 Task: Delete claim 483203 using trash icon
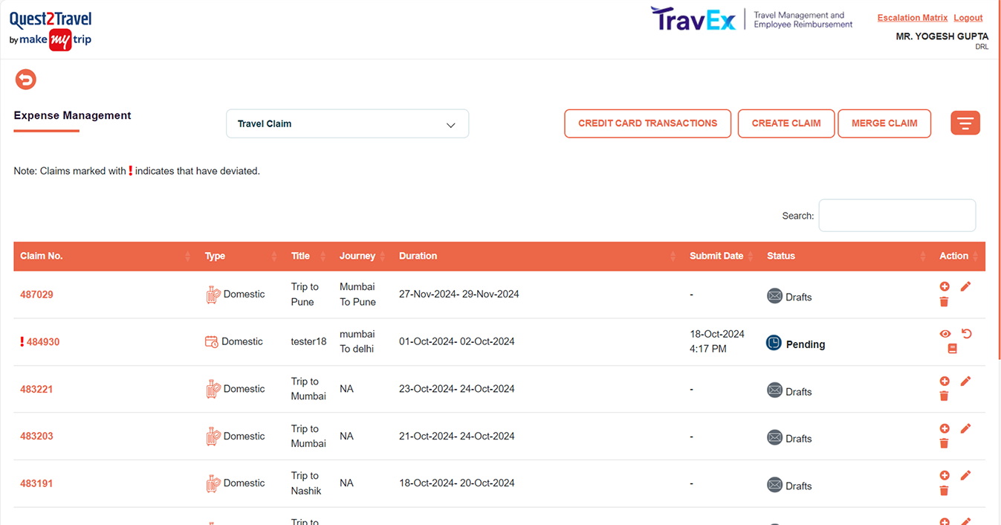[x=945, y=443]
